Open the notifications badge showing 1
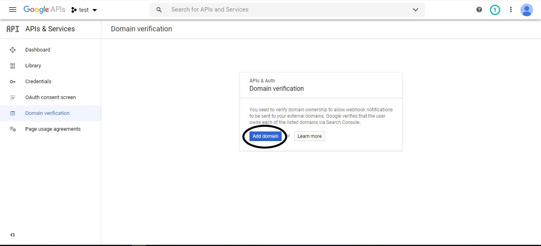This screenshot has width=541, height=246. point(495,10)
